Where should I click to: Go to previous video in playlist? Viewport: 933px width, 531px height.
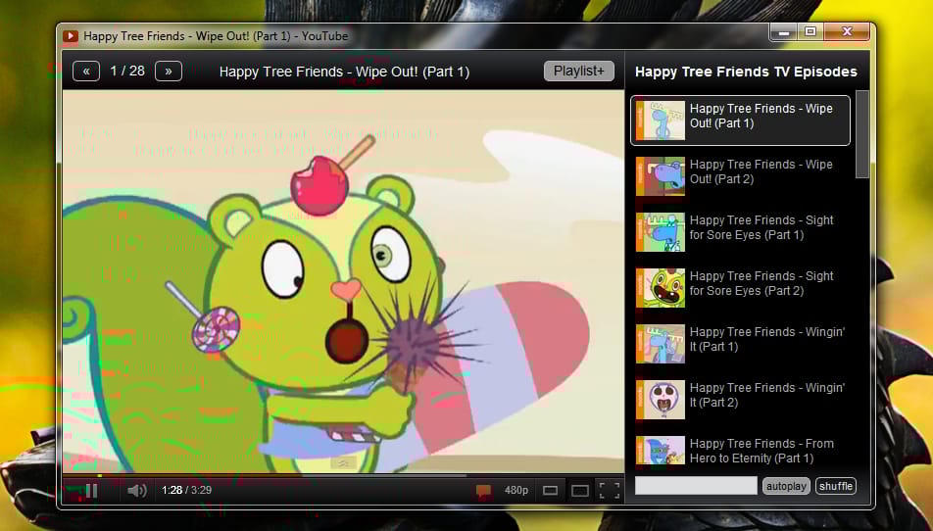tap(86, 72)
